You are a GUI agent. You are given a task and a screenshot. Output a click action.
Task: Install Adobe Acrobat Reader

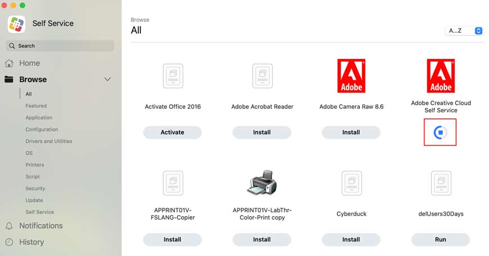coord(262,132)
